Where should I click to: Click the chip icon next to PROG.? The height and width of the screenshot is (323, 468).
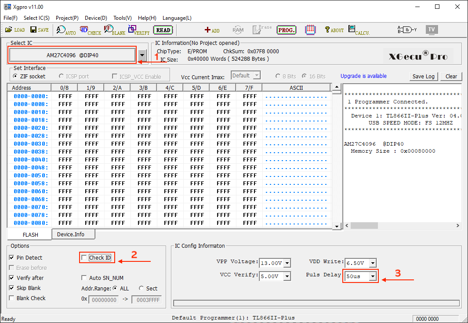click(x=310, y=30)
